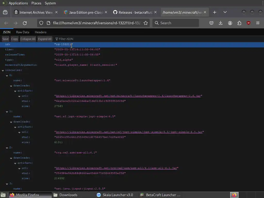Select the minecraftArguments row

pyautogui.click(x=132, y=65)
